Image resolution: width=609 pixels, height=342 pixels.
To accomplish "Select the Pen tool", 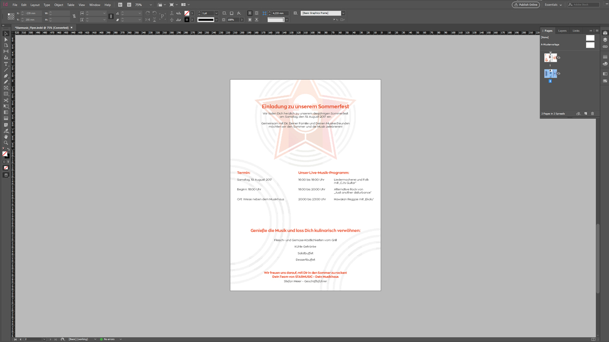I will 6,76.
